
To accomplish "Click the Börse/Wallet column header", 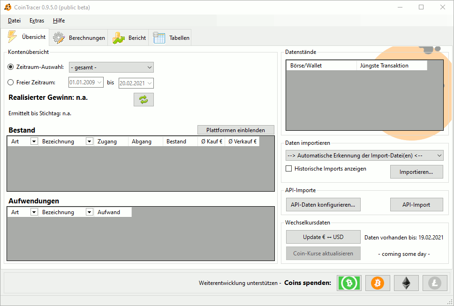I will (321, 65).
